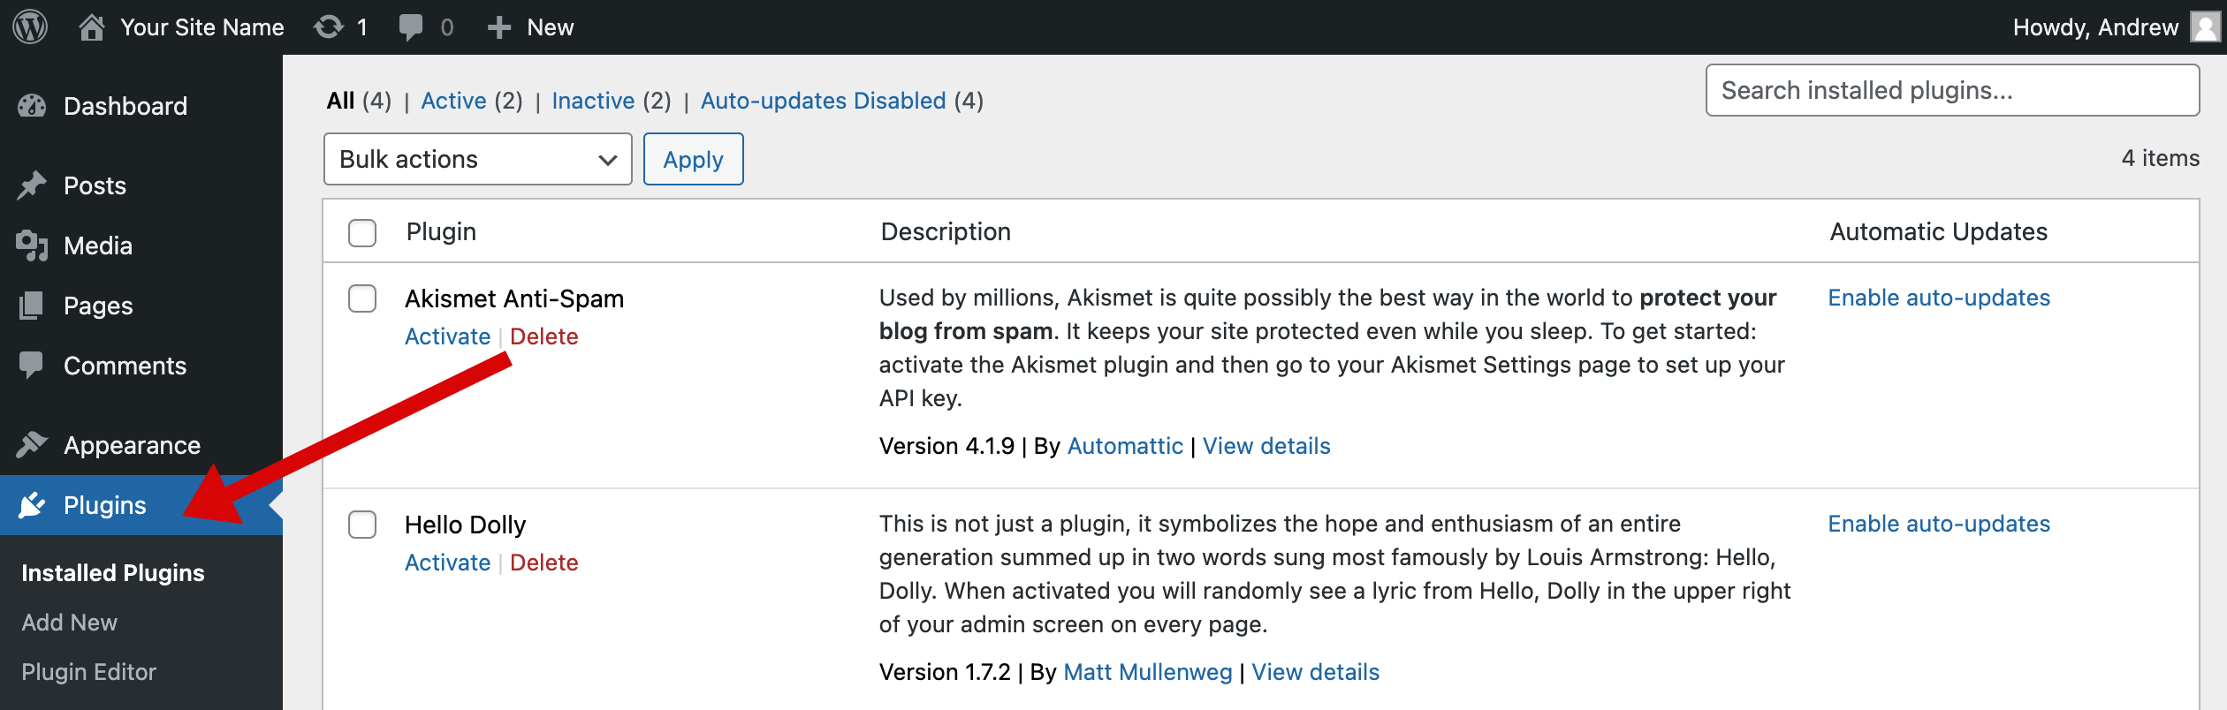Focus the Search installed plugins field
The height and width of the screenshot is (710, 2227).
point(1952,90)
